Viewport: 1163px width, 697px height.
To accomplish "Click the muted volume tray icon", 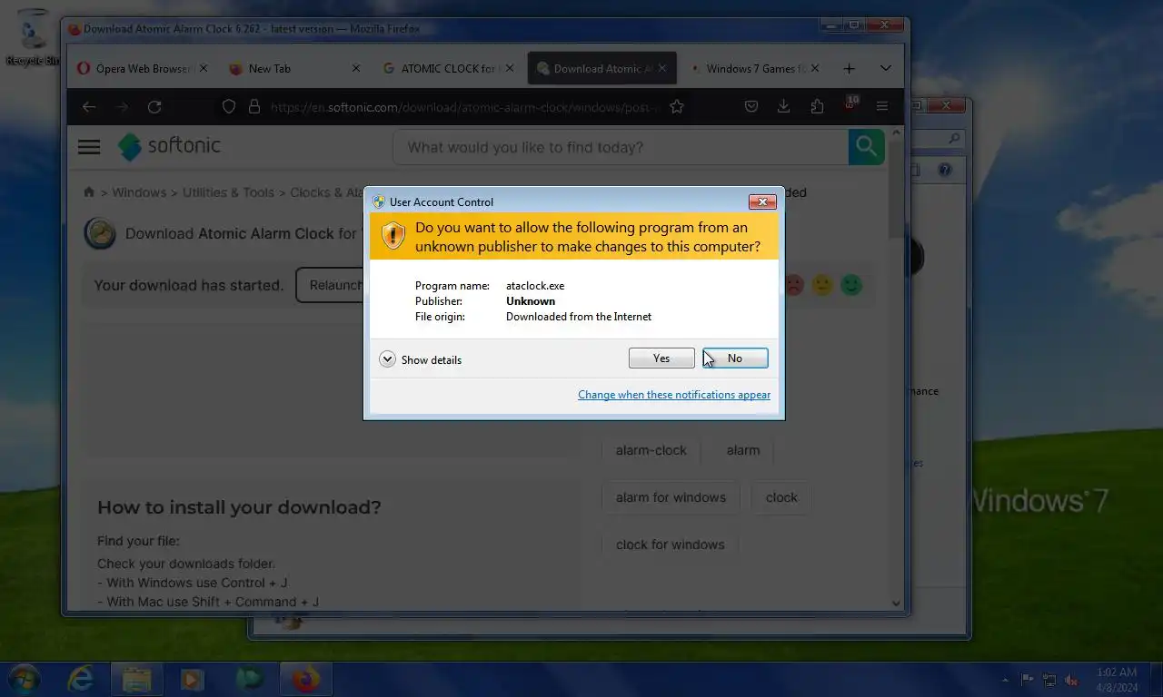I will [x=1071, y=680].
